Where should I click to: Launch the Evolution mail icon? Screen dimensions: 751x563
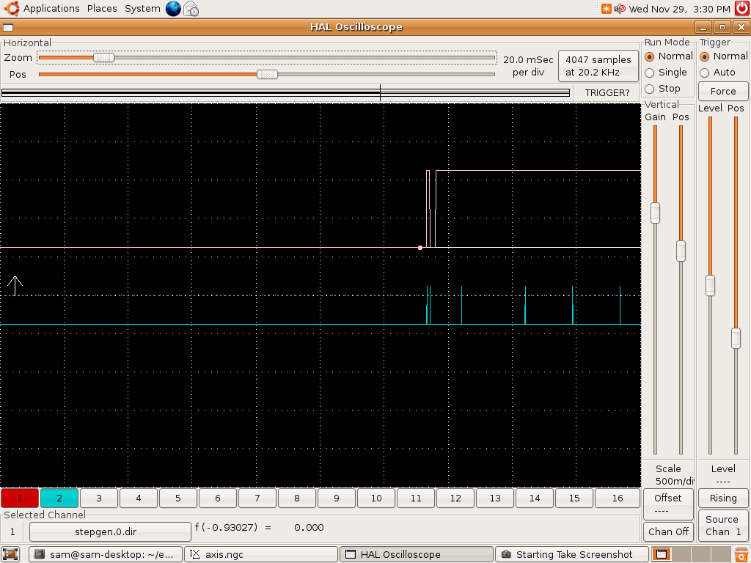pyautogui.click(x=191, y=9)
